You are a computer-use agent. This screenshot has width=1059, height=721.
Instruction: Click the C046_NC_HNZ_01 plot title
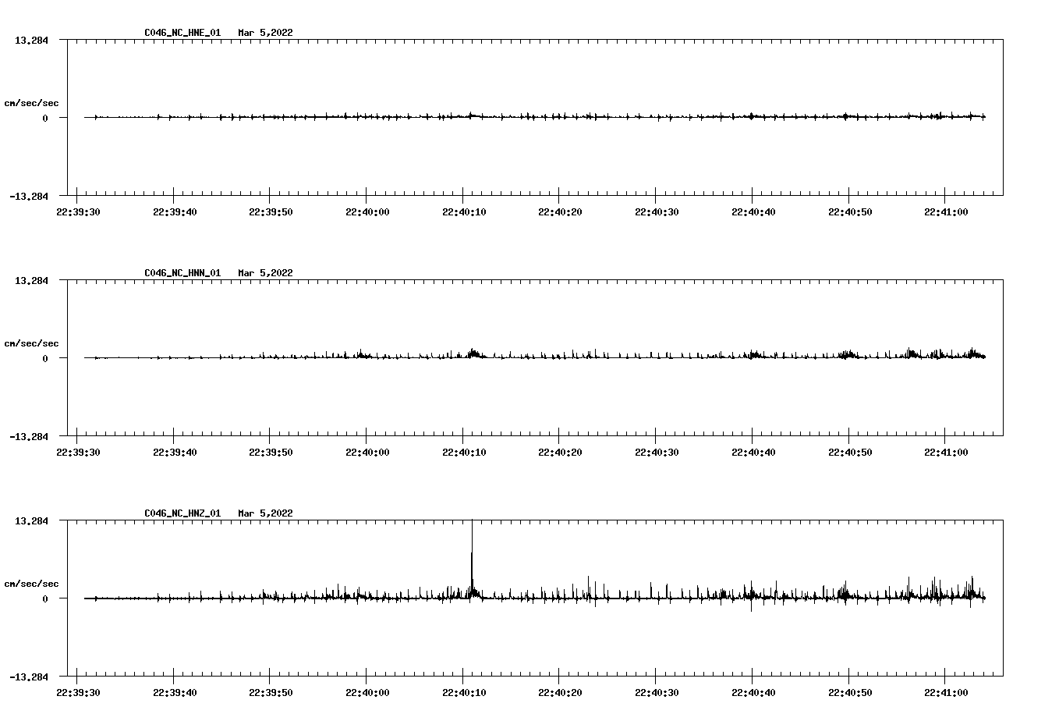(x=182, y=513)
